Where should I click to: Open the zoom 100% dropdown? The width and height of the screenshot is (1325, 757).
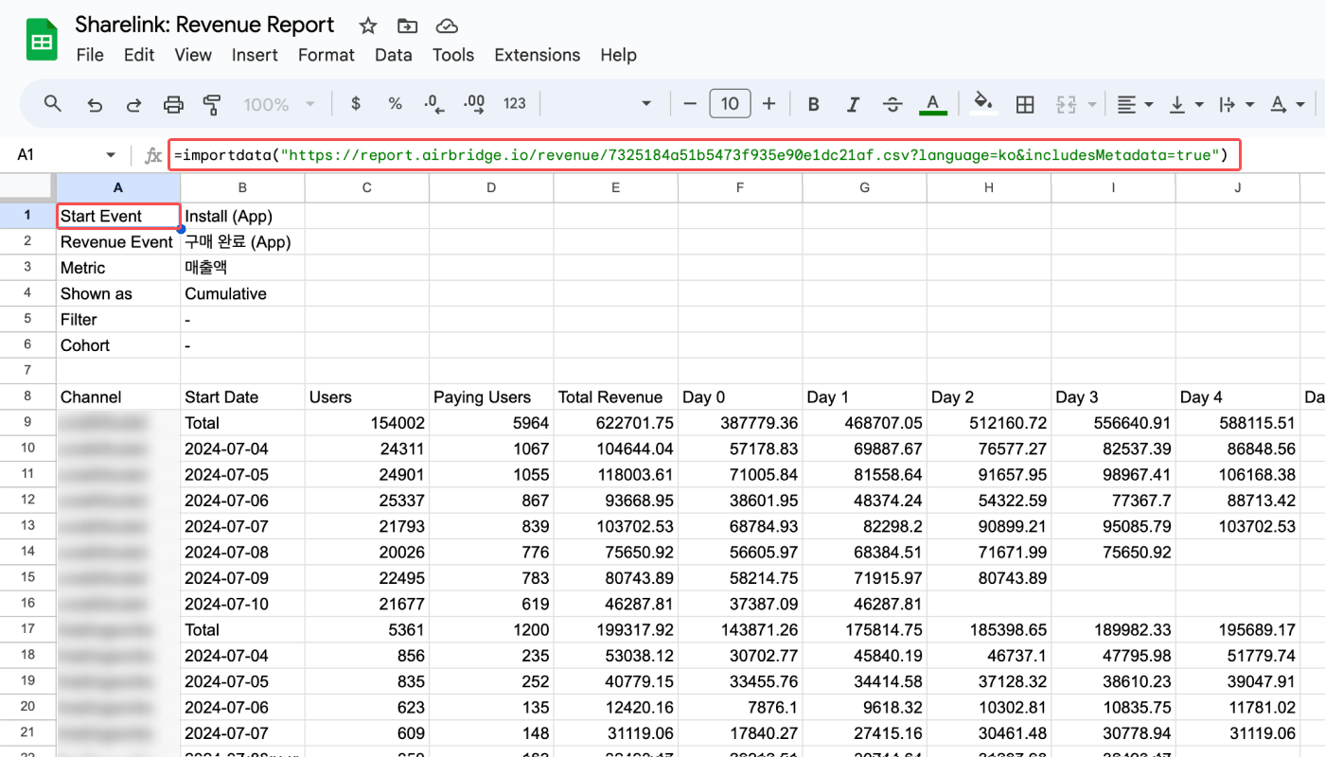[x=278, y=104]
